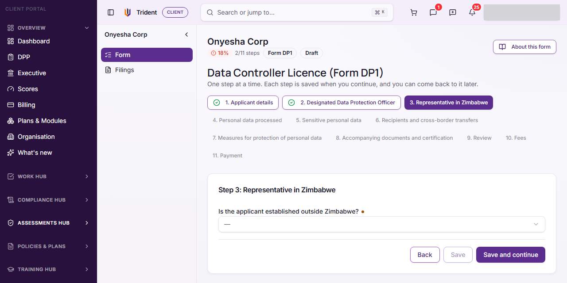
Task: Go to step 4 Personal data processed
Action: click(x=247, y=120)
